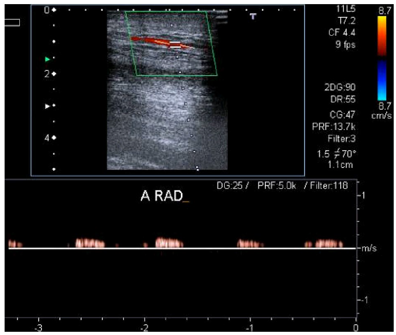Click the white arrow depth marker
396x335 pixels.
(x=47, y=106)
